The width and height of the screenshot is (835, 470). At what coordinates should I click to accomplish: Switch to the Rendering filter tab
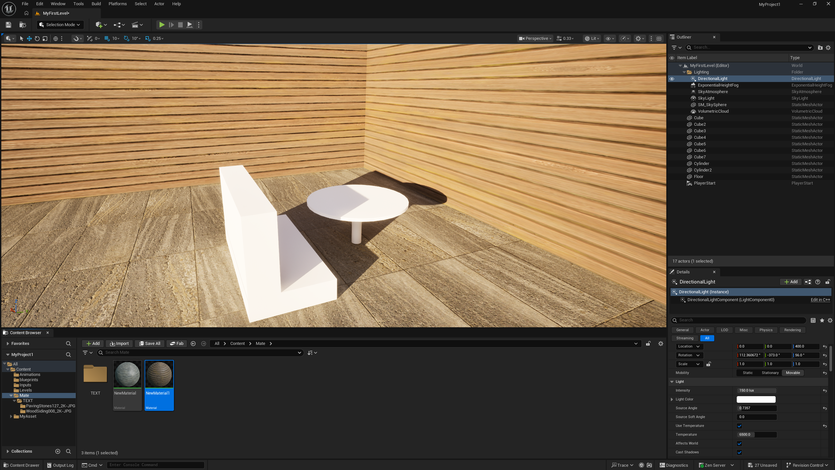792,330
